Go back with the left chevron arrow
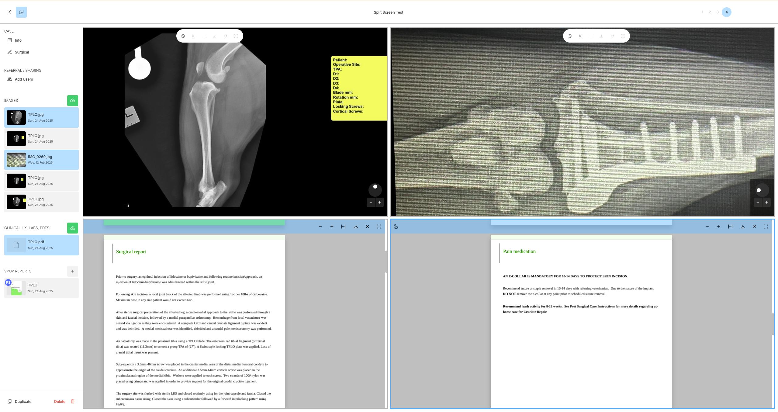 (10, 12)
